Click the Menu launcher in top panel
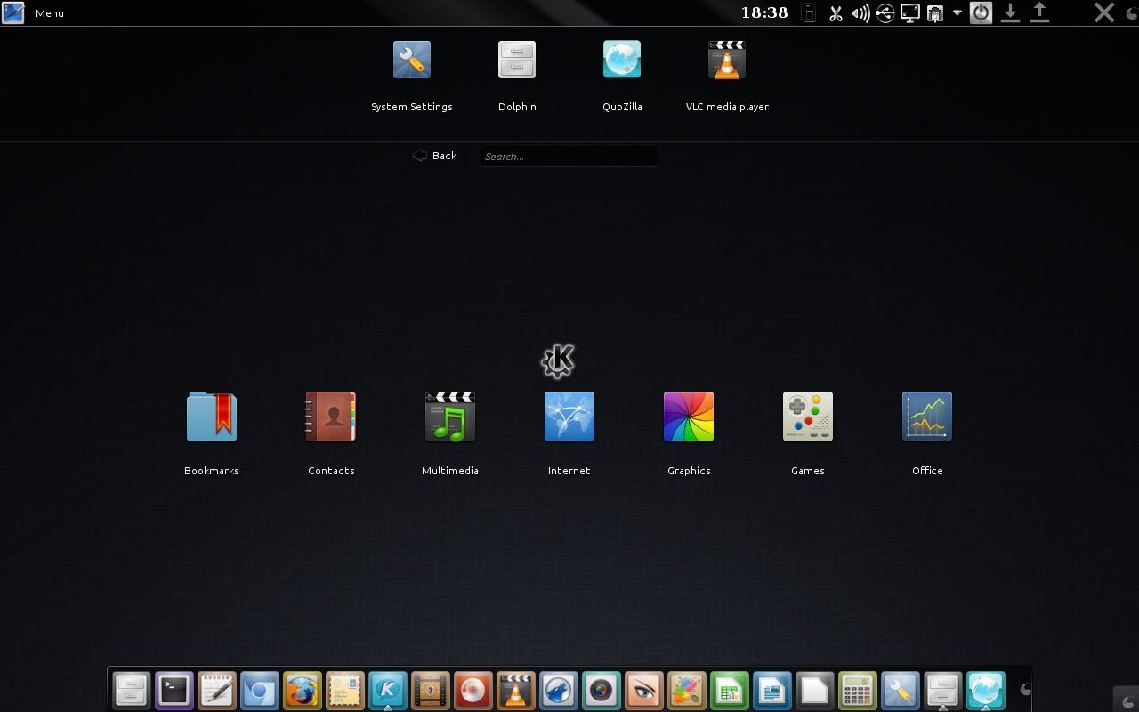 click(33, 12)
